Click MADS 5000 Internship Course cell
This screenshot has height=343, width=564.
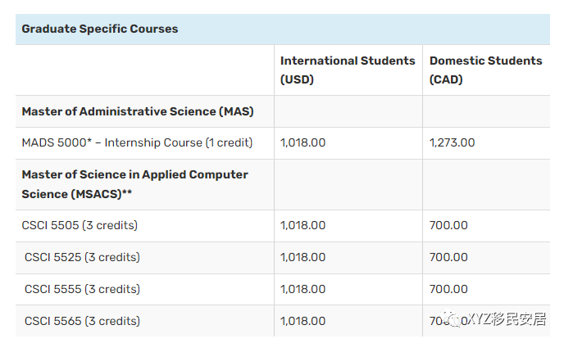pyautogui.click(x=137, y=142)
